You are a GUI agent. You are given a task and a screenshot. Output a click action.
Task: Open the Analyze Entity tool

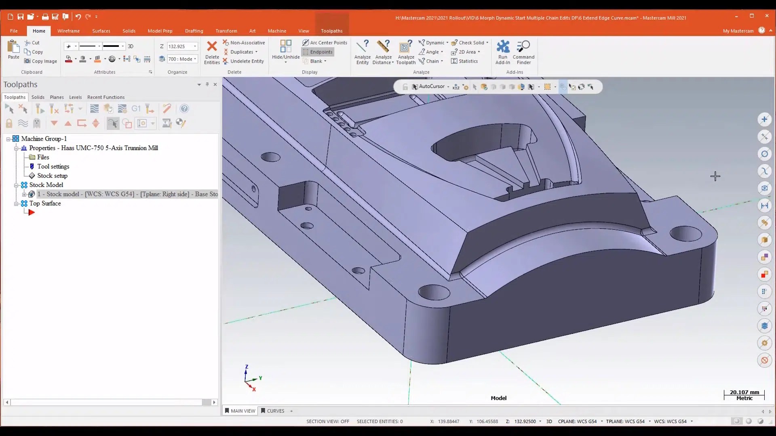coord(362,47)
